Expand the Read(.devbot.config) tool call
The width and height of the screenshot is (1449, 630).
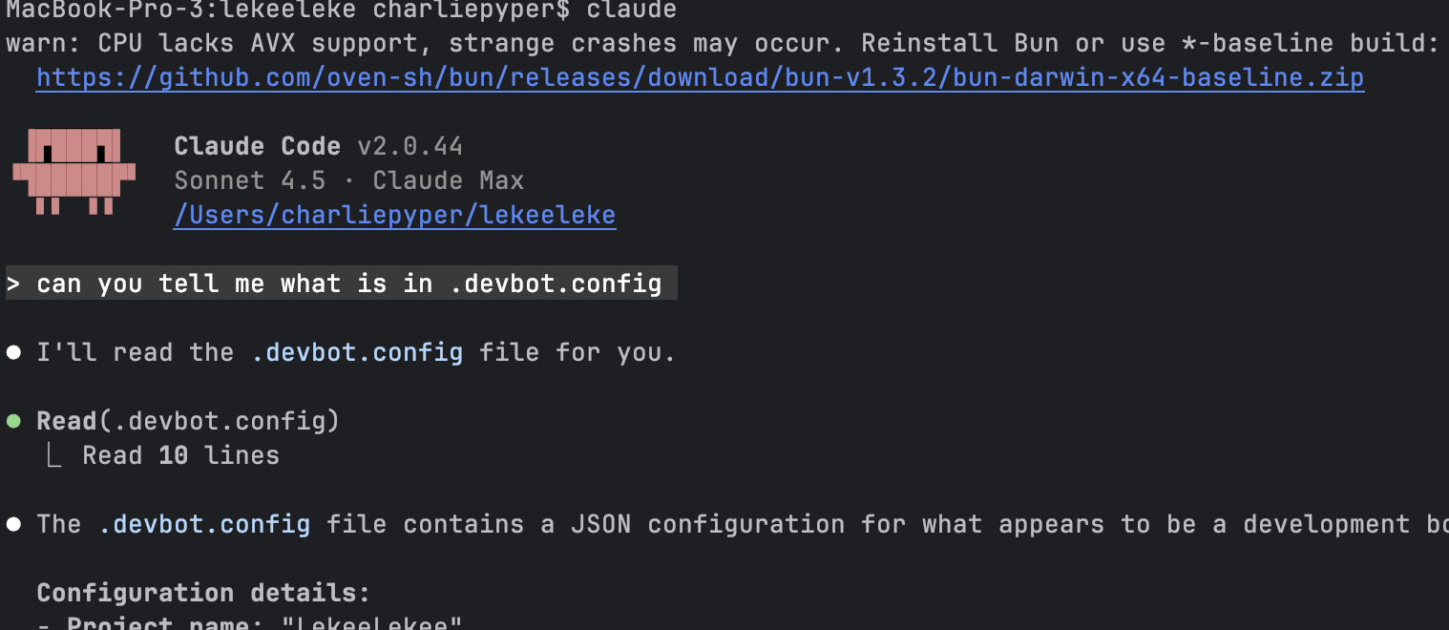188,421
